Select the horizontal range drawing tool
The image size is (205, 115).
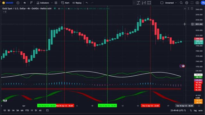[x=144, y=3]
